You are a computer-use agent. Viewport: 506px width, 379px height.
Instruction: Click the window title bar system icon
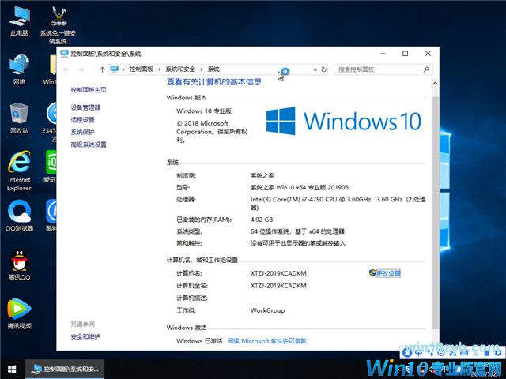pos(64,53)
